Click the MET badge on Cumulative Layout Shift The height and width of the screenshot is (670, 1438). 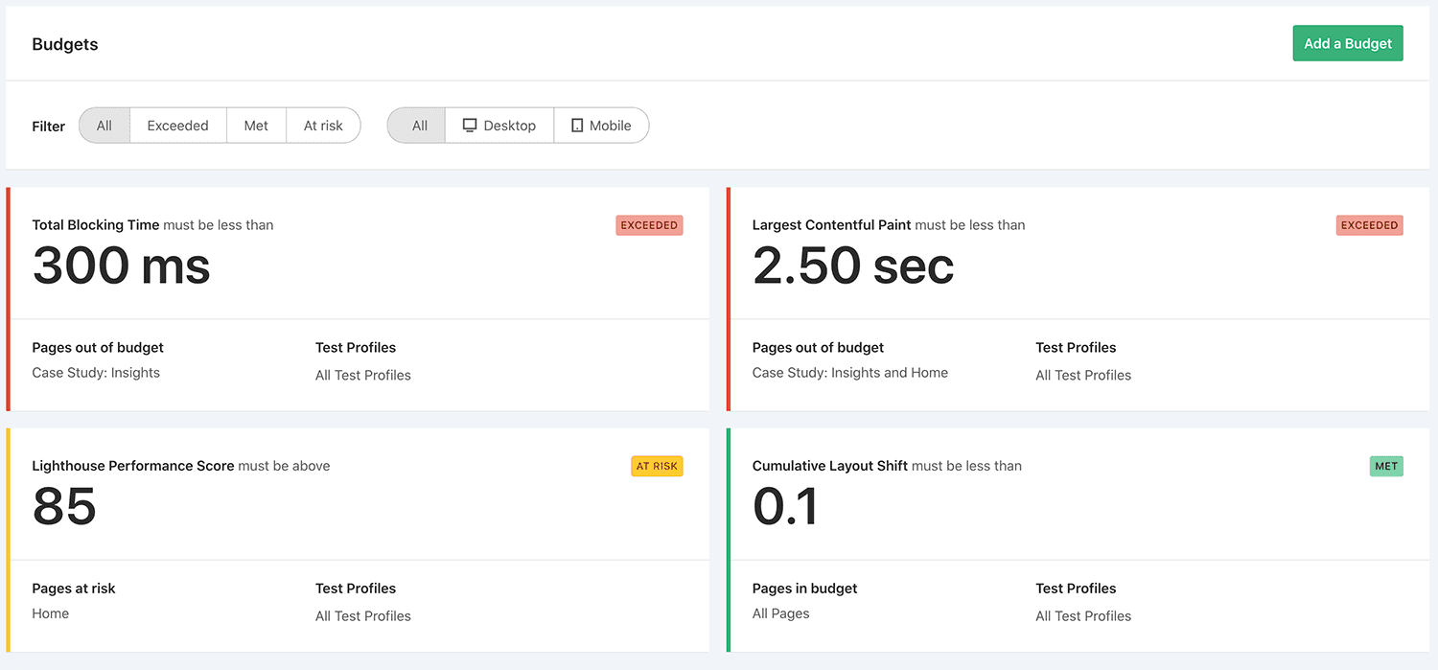[1386, 466]
